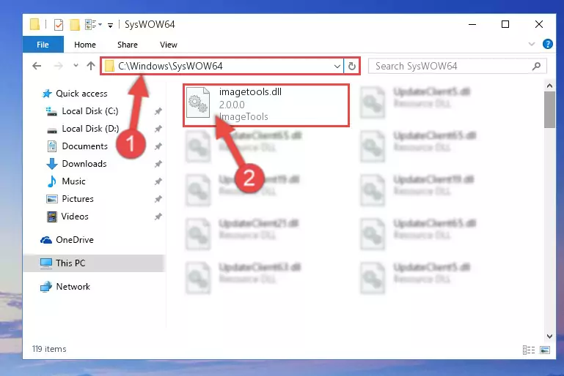Click the search magnifier icon

(x=536, y=66)
